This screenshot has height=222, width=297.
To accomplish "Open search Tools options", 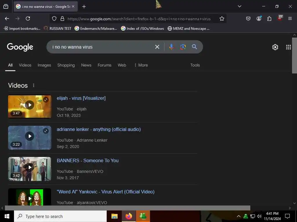I will pyautogui.click(x=195, y=65).
